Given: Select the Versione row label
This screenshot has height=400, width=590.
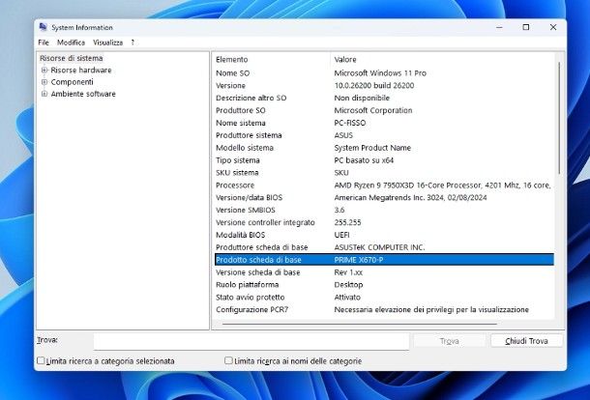Looking at the screenshot, I should tap(230, 85).
